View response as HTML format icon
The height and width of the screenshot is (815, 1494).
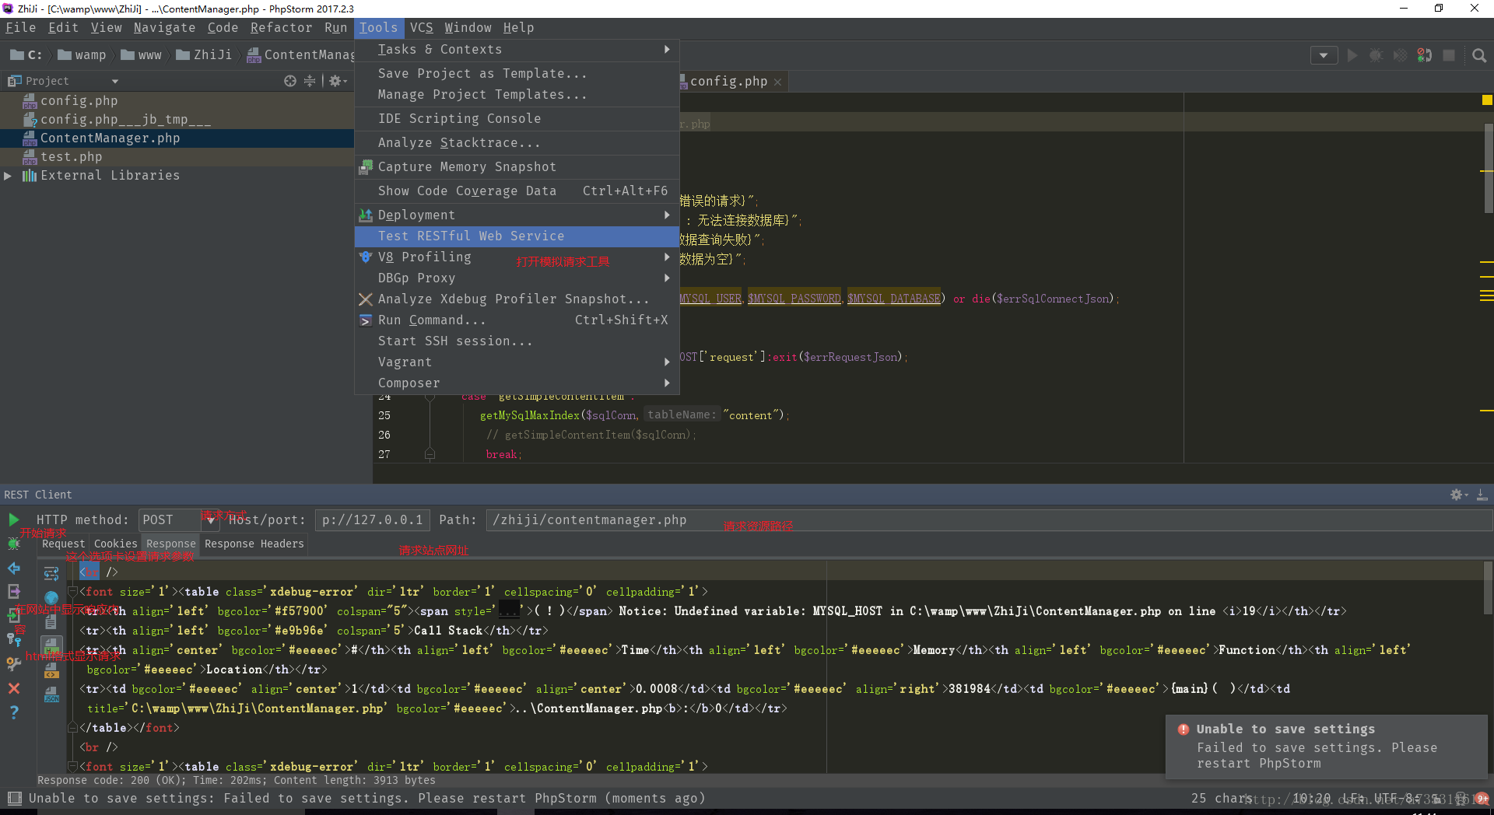point(51,646)
